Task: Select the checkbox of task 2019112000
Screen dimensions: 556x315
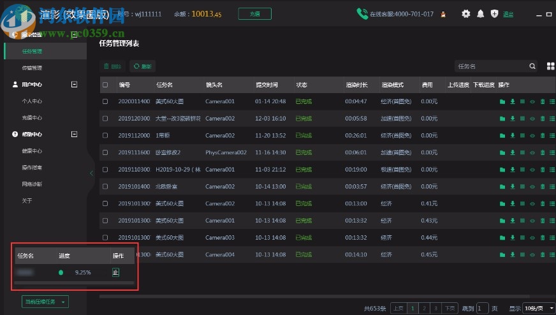Action: pos(105,136)
